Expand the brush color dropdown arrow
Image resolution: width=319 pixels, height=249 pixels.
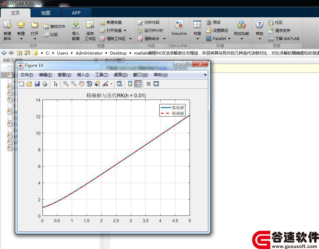click(x=111, y=84)
